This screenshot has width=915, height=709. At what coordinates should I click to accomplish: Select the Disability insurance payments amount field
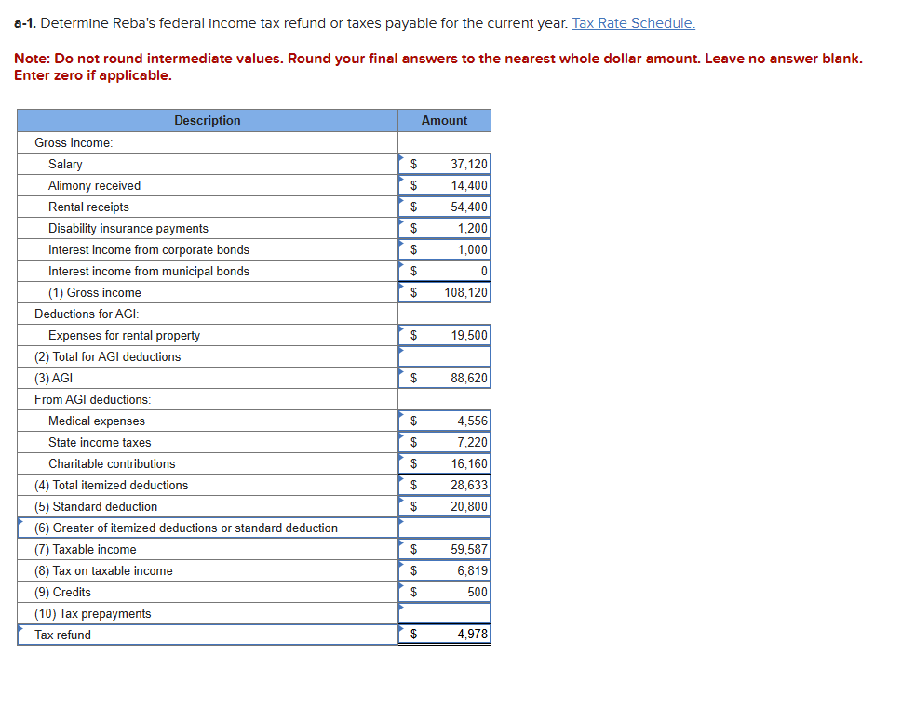click(444, 228)
